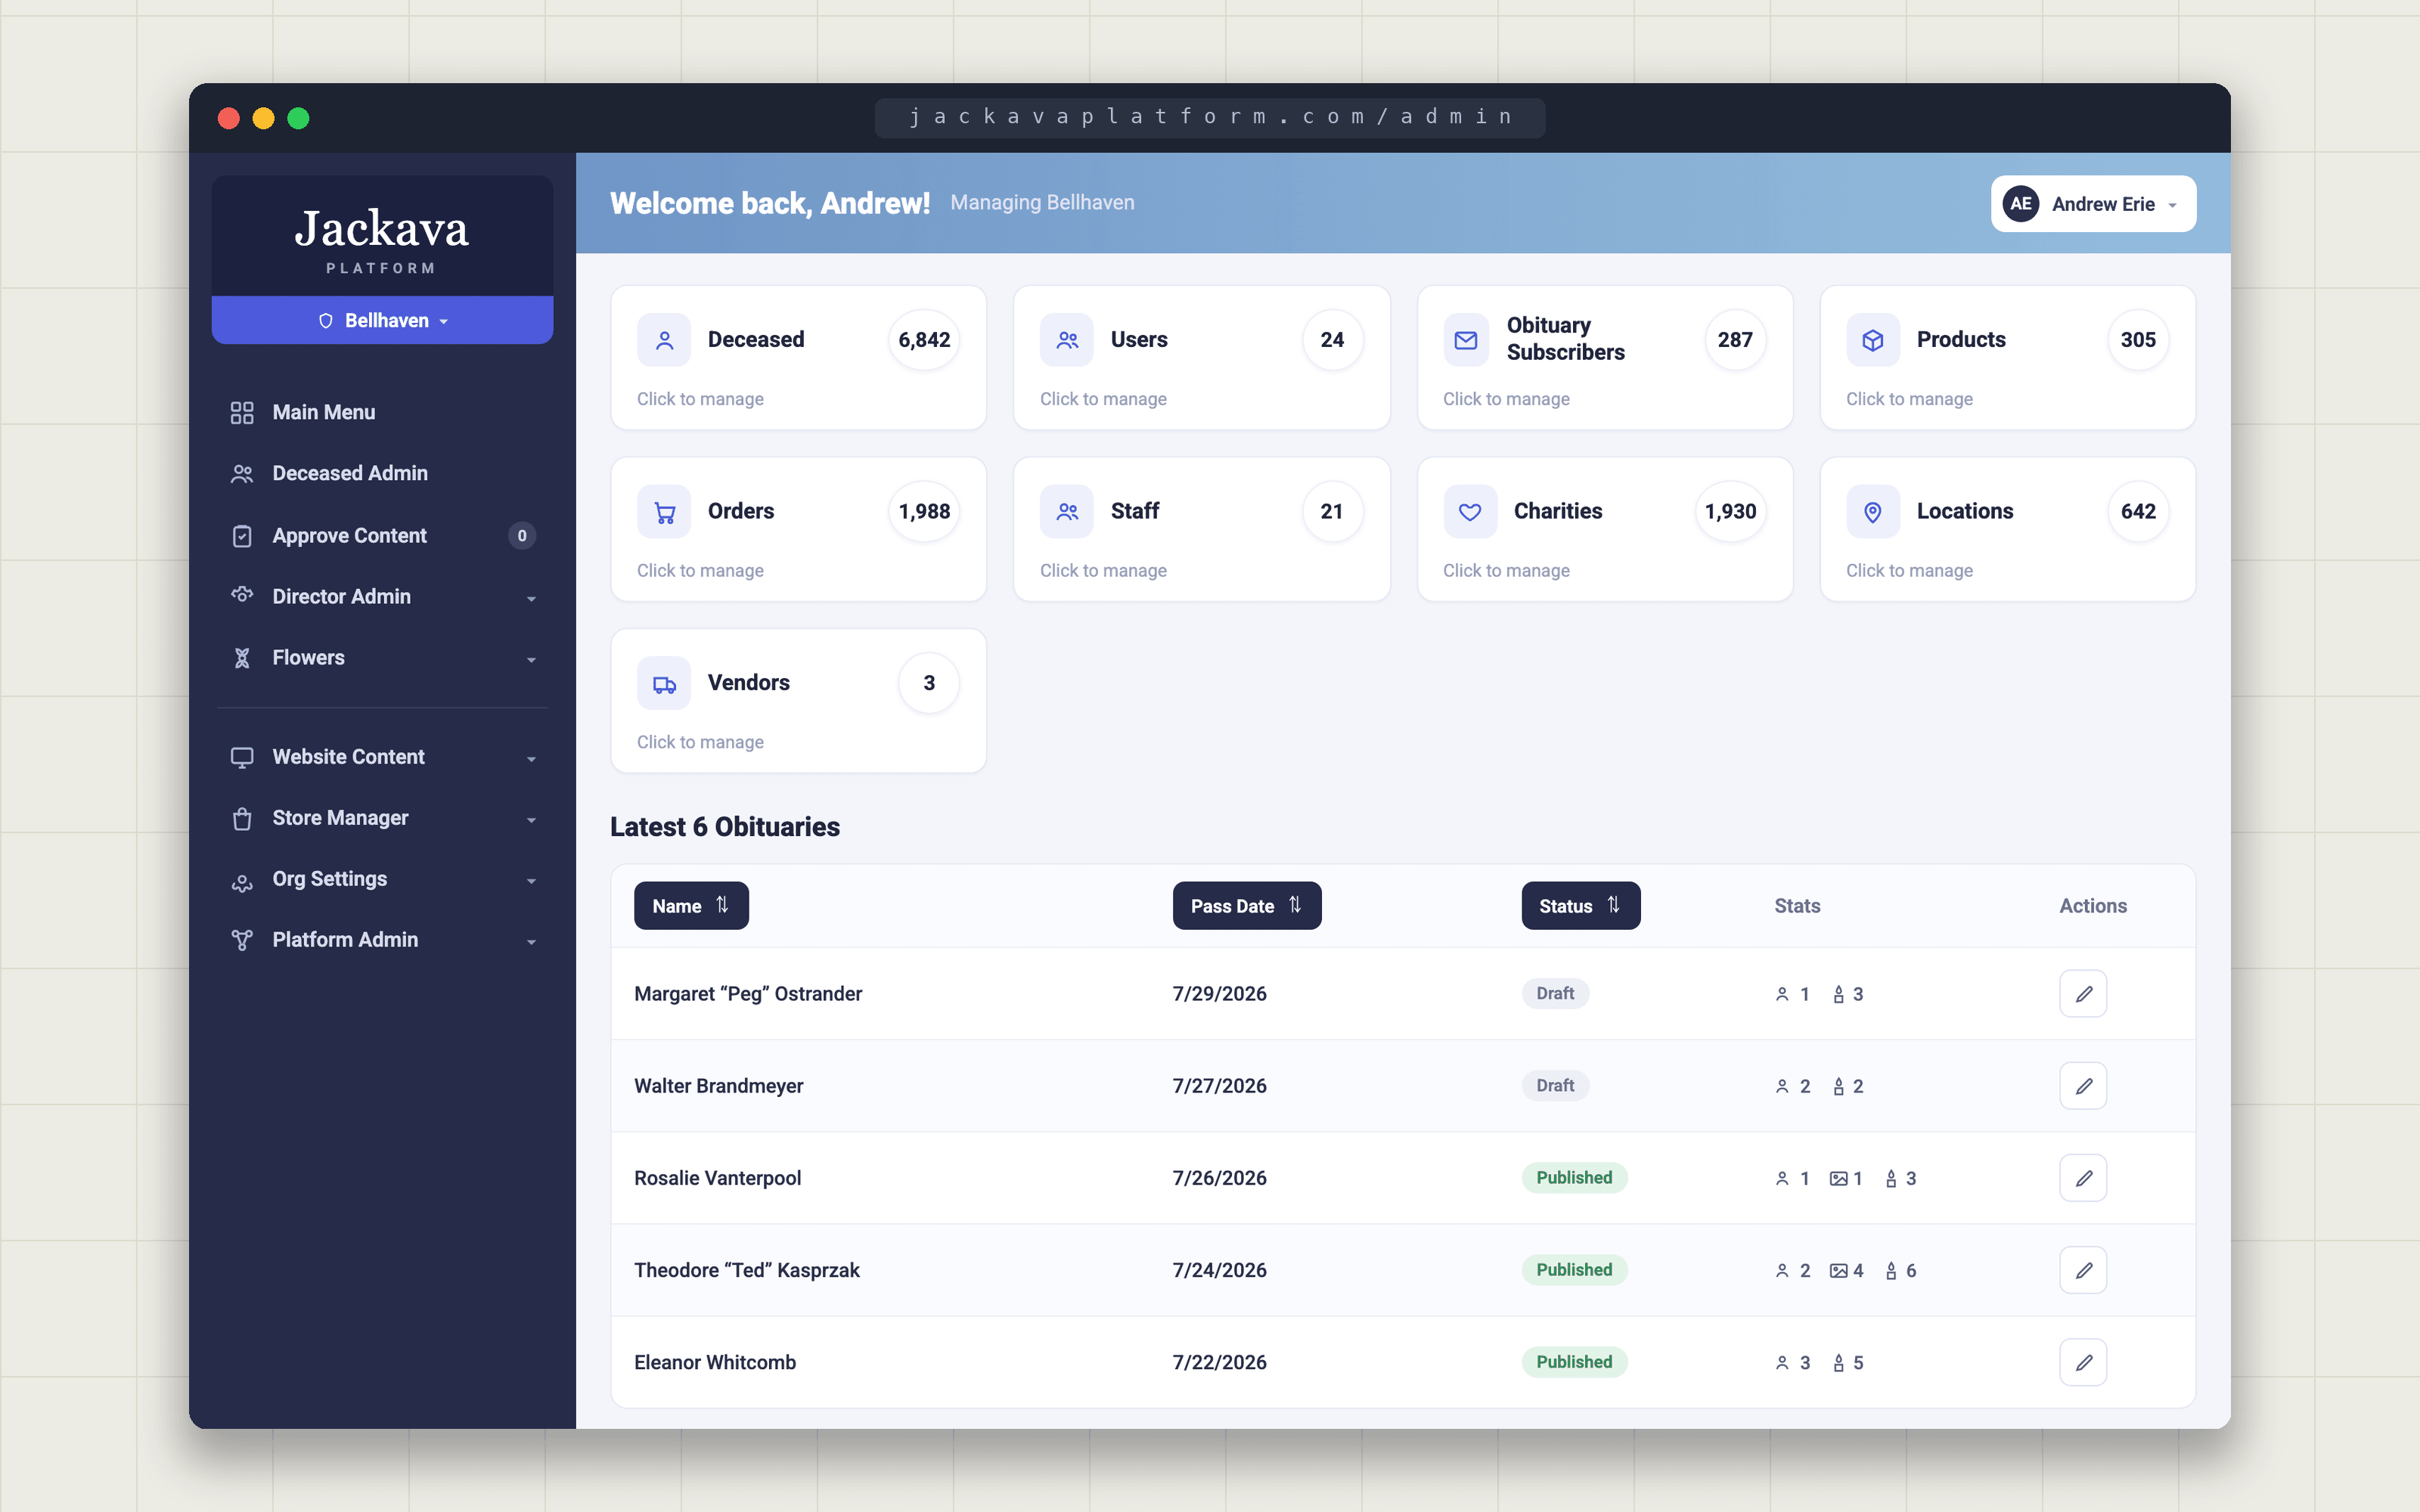Sort obituaries by Name

pos(691,906)
